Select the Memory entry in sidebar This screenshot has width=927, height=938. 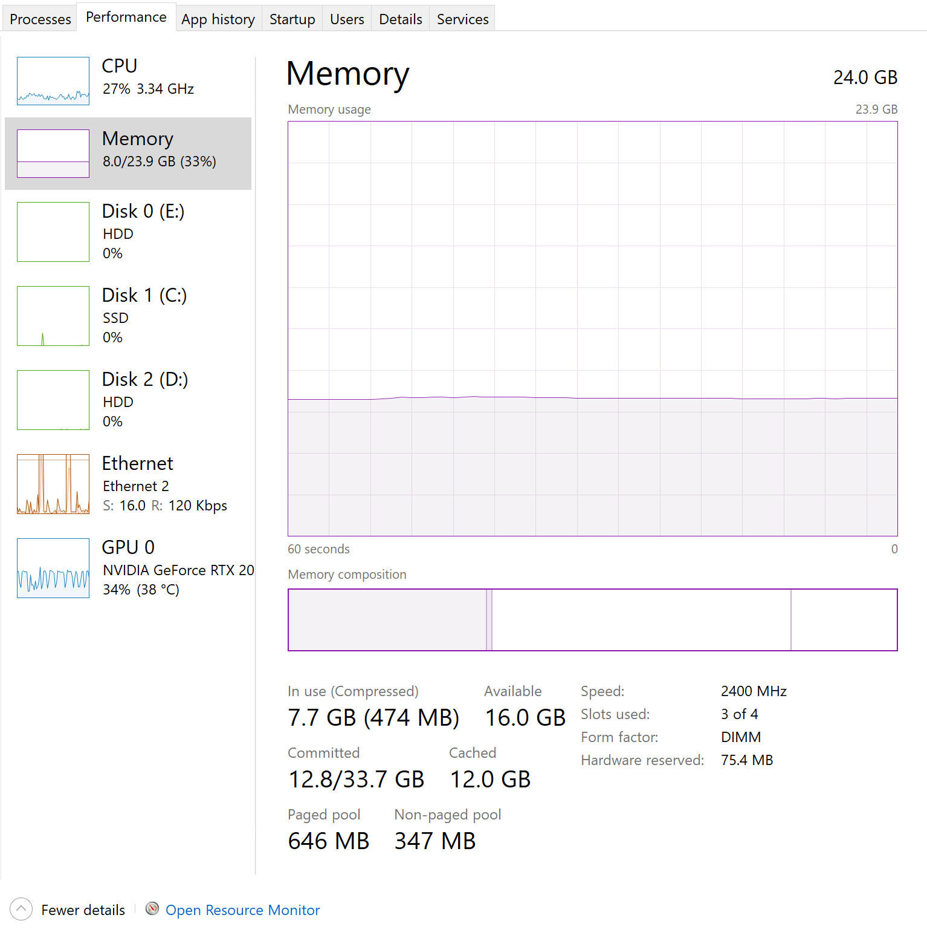tap(128, 154)
